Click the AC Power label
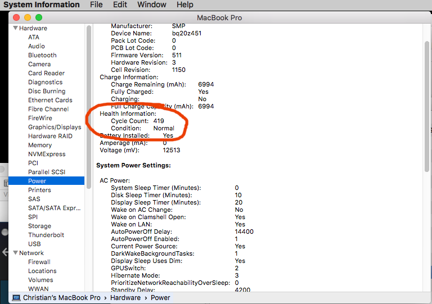The height and width of the screenshot is (304, 432). pyautogui.click(x=115, y=180)
